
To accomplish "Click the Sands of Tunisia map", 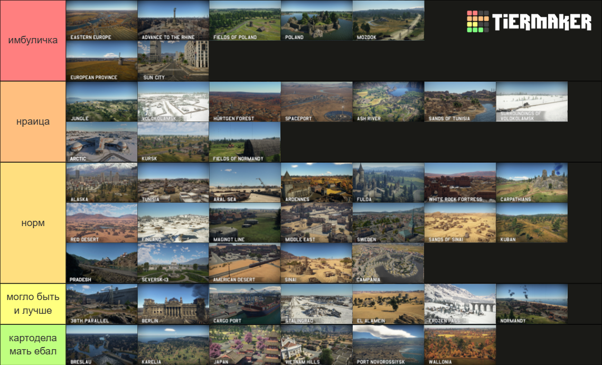I will pos(460,102).
